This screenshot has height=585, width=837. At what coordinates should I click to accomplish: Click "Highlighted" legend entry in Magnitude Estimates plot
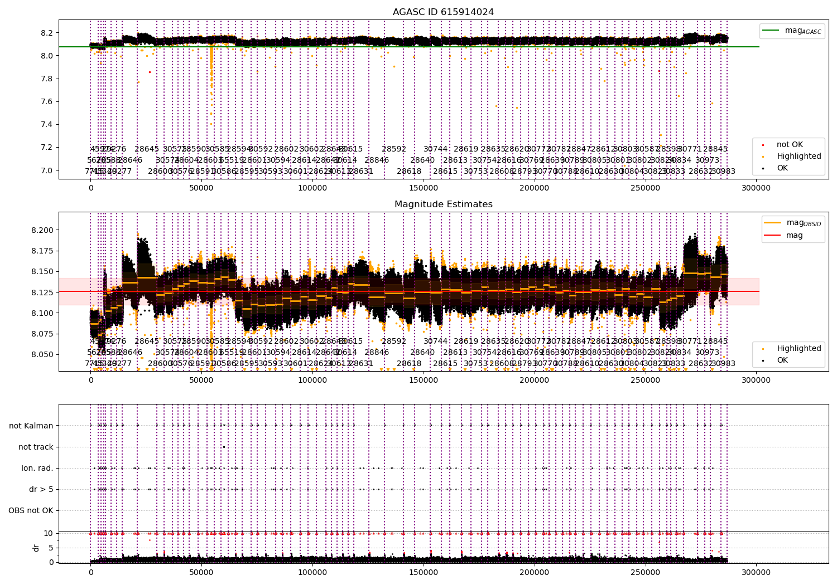tap(799, 349)
